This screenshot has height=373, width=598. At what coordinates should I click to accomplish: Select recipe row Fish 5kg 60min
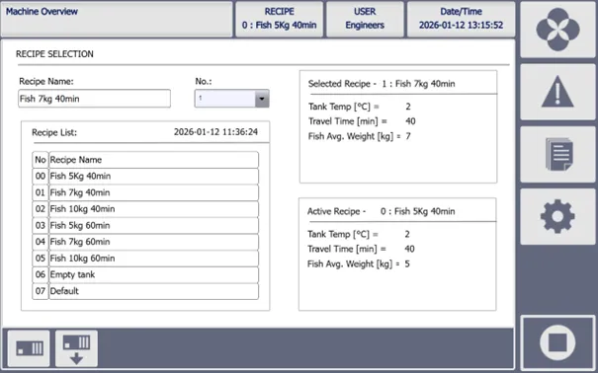click(153, 225)
